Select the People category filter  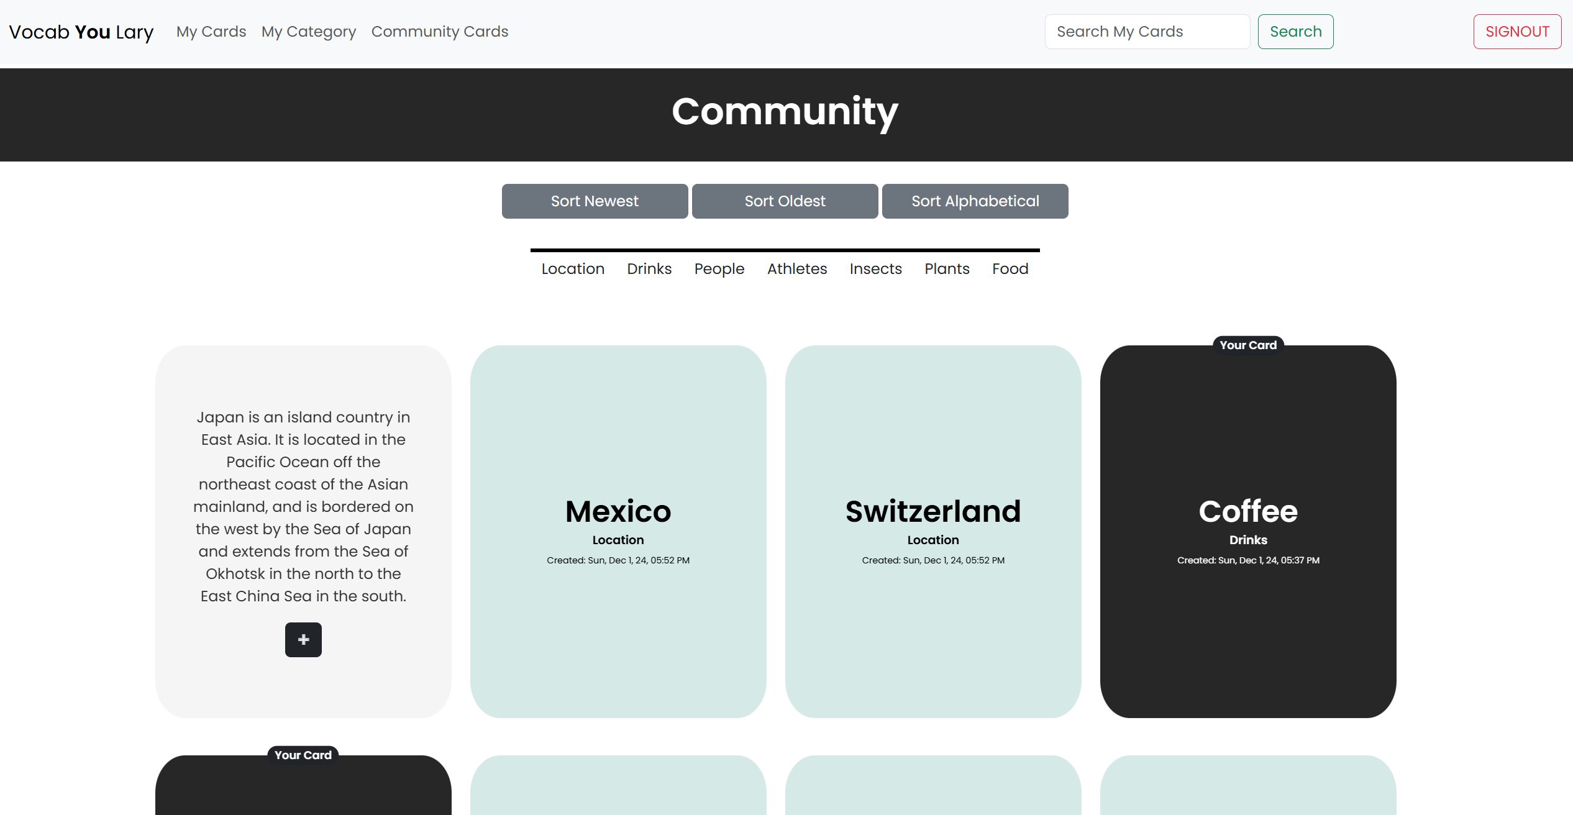[719, 269]
